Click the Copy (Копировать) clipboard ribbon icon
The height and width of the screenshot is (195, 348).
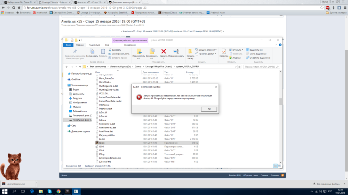tap(92, 52)
